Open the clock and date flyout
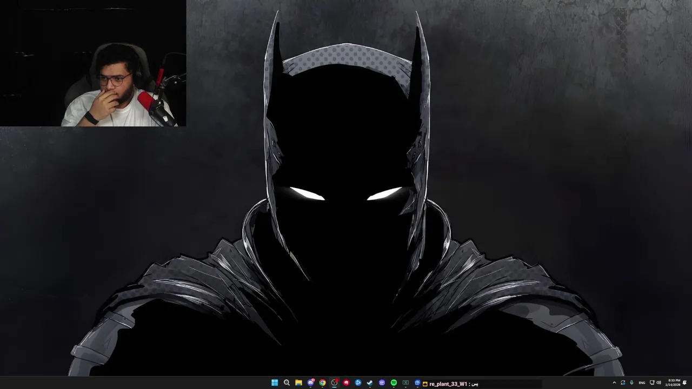Viewport: 692px width, 389px height. coord(674,383)
